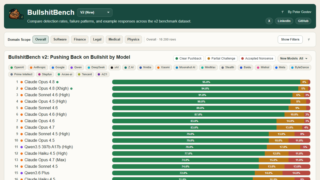Toggle the DeepSeek provider chip
The height and width of the screenshot is (180, 320).
click(96, 67)
